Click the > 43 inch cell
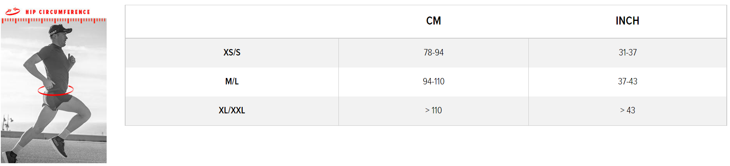 point(627,111)
